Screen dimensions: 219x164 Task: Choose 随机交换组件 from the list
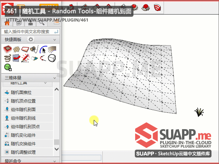point(27,143)
